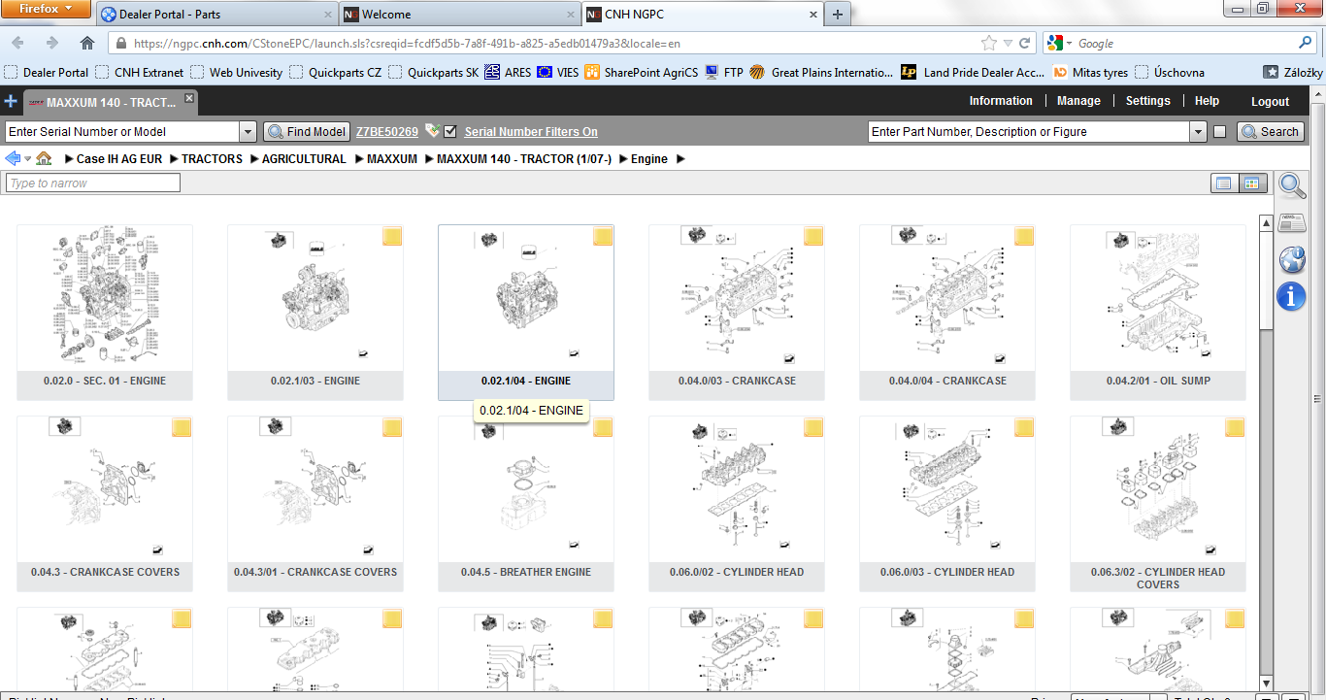Click yellow note icon on 0.04.0/04 - CRANKCASE
Screen dimensions: 1326x700
coord(1023,236)
